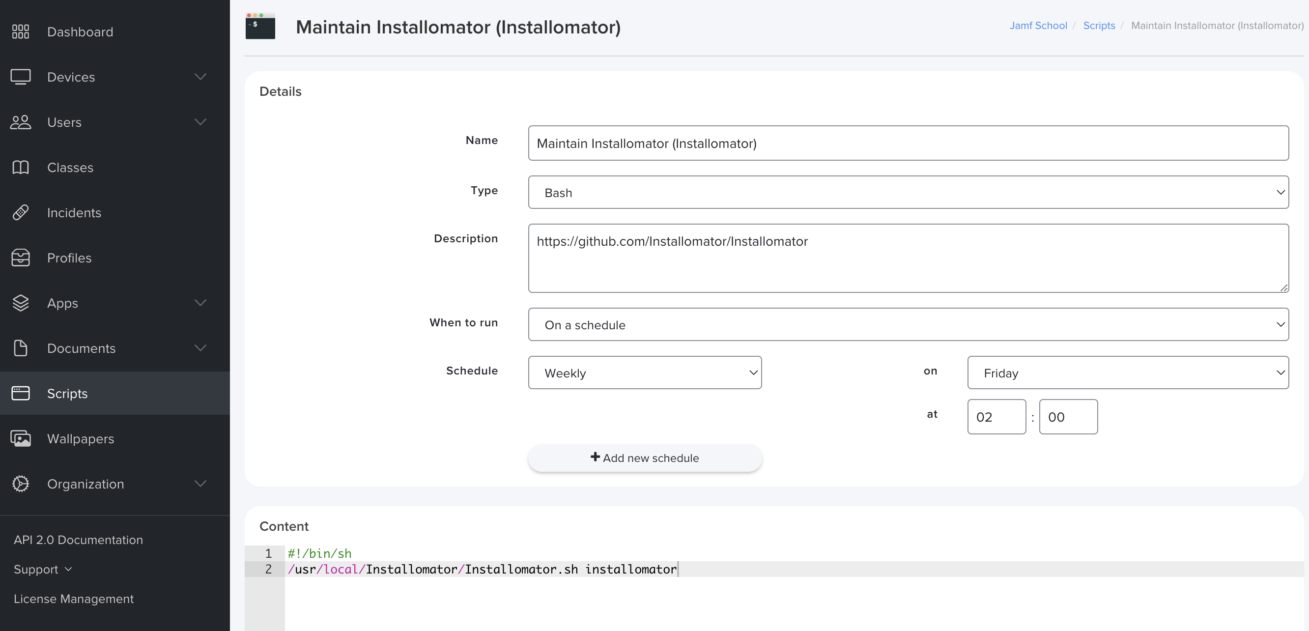Open the Classes book icon
This screenshot has height=631, width=1309.
pyautogui.click(x=20, y=167)
